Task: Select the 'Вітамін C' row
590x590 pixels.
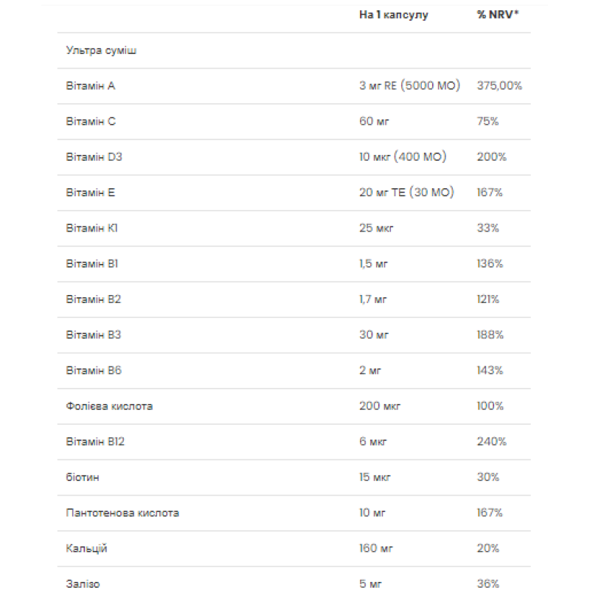Action: (294, 122)
